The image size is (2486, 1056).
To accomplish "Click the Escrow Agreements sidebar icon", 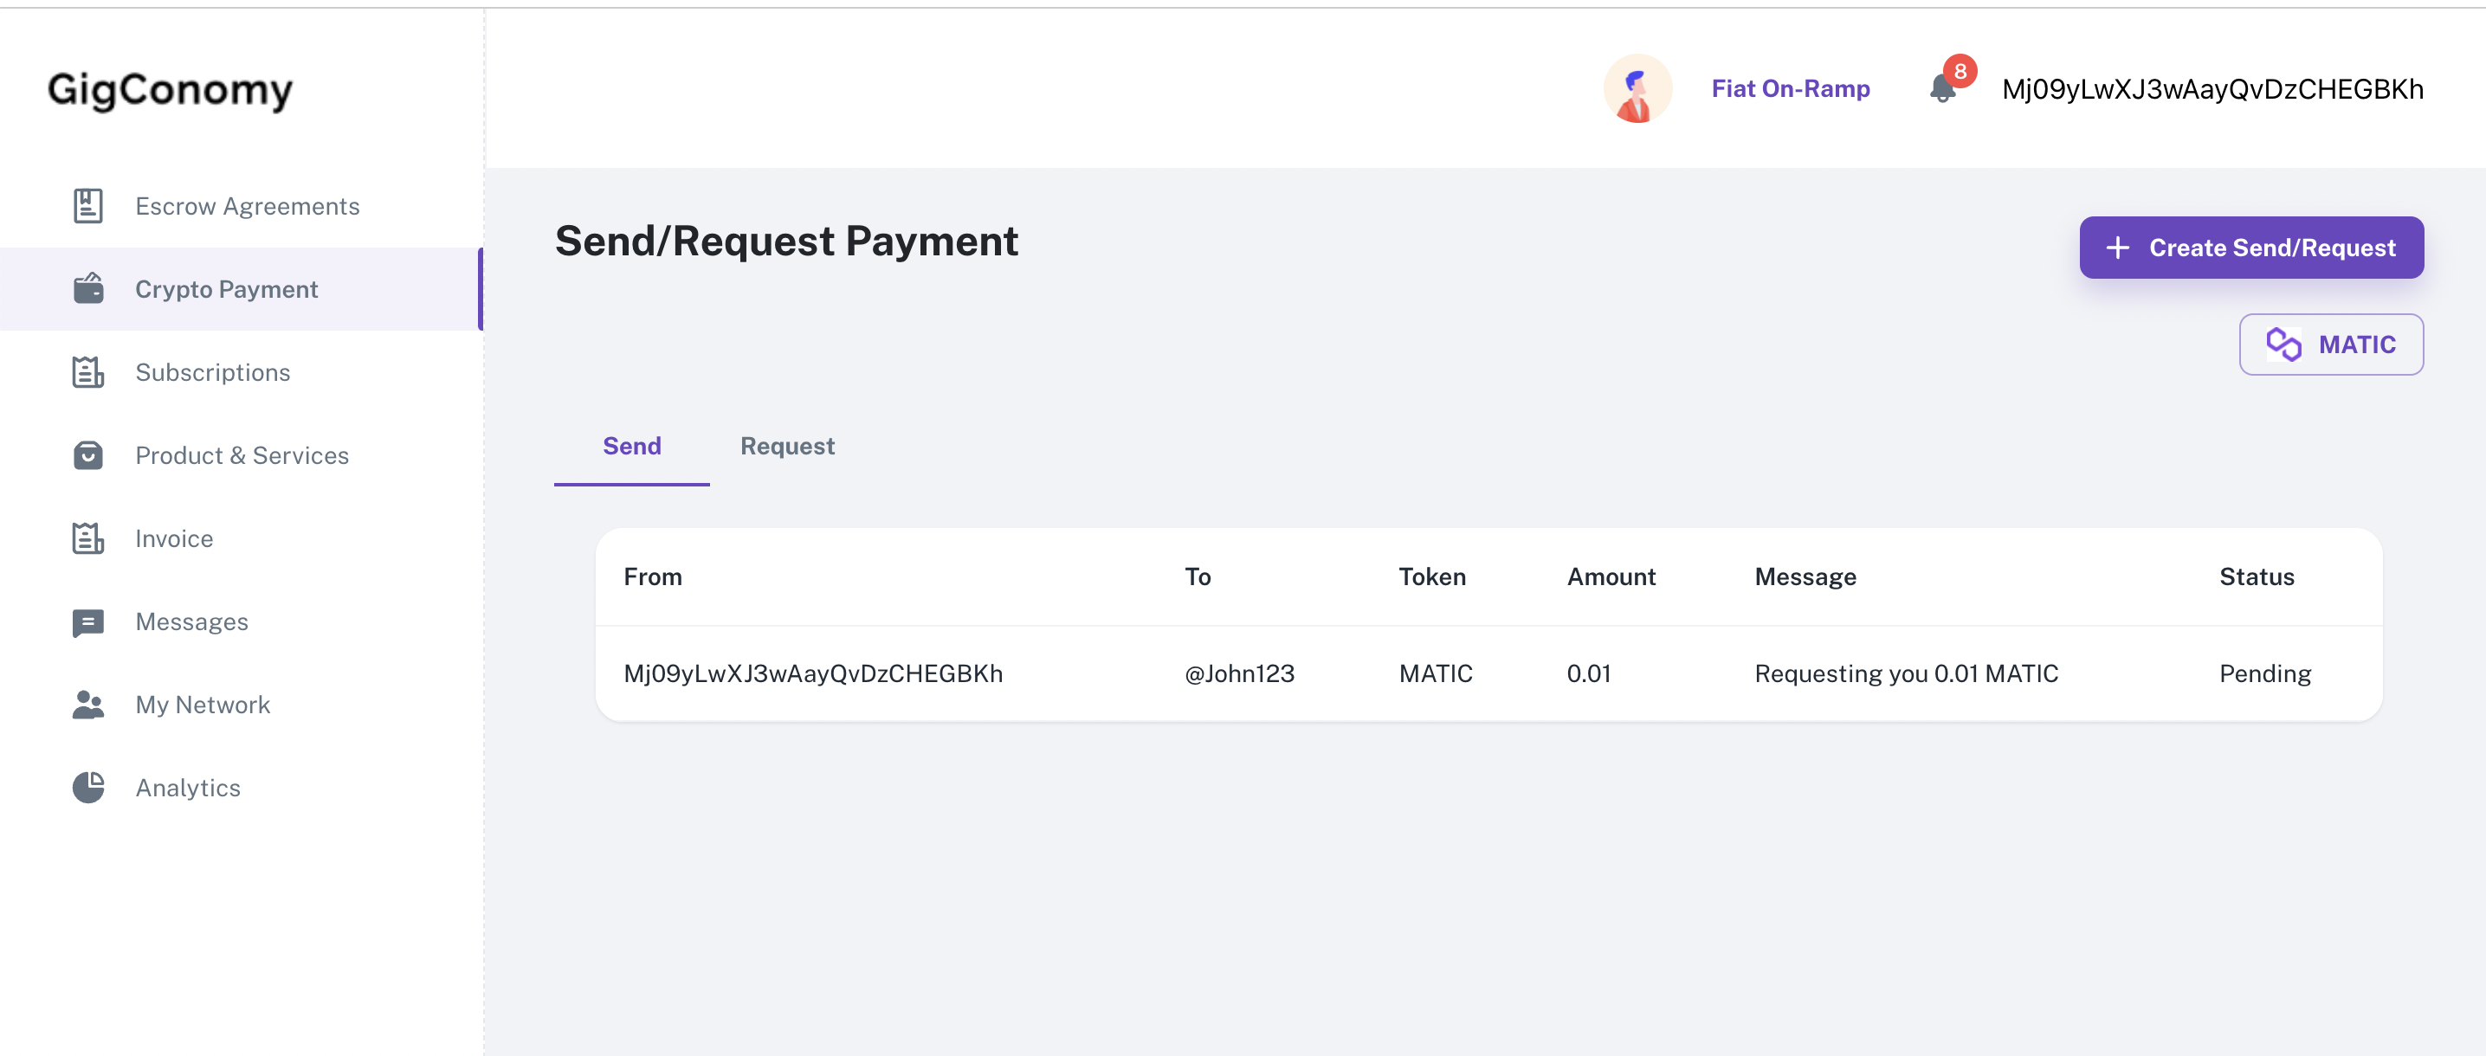I will coord(86,204).
